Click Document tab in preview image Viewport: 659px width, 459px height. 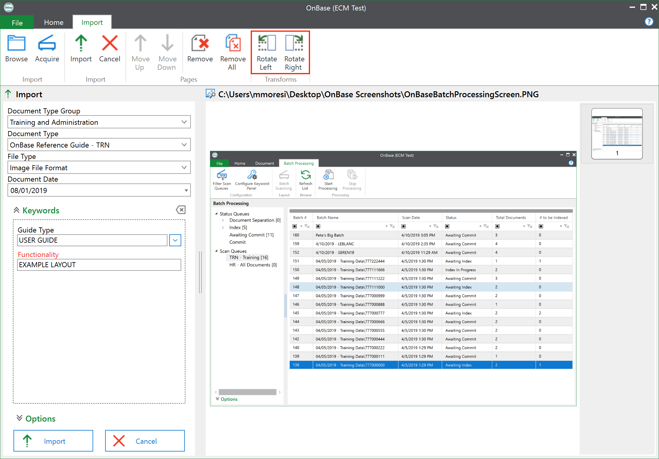tap(264, 163)
